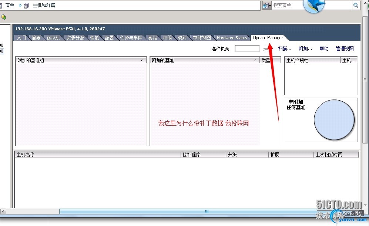
Task: Click the horizontal scrollbar thumb
Action: pos(207,211)
